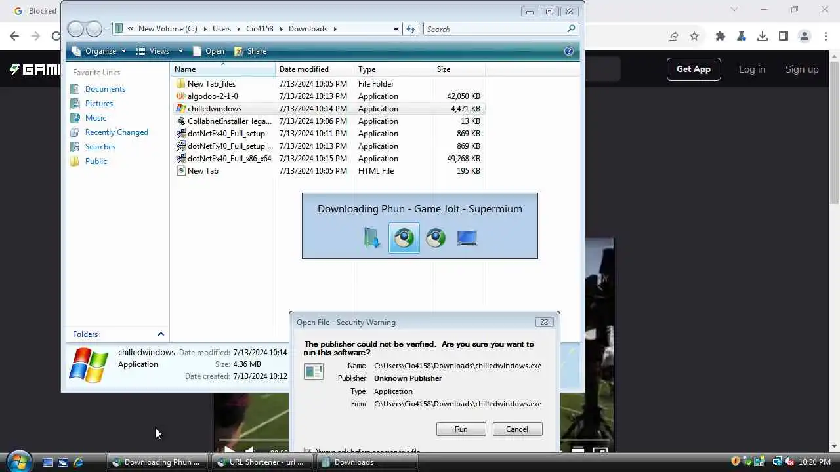The image size is (840, 472).
Task: Sort files by the Type column header
Action: click(394, 69)
